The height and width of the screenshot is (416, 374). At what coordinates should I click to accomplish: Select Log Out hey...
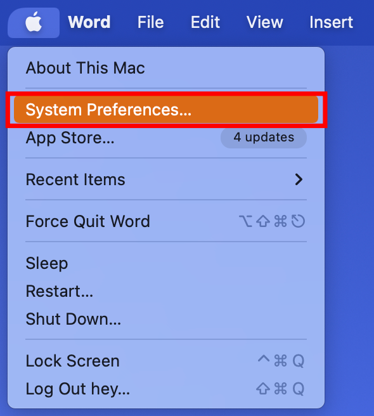pyautogui.click(x=166, y=389)
